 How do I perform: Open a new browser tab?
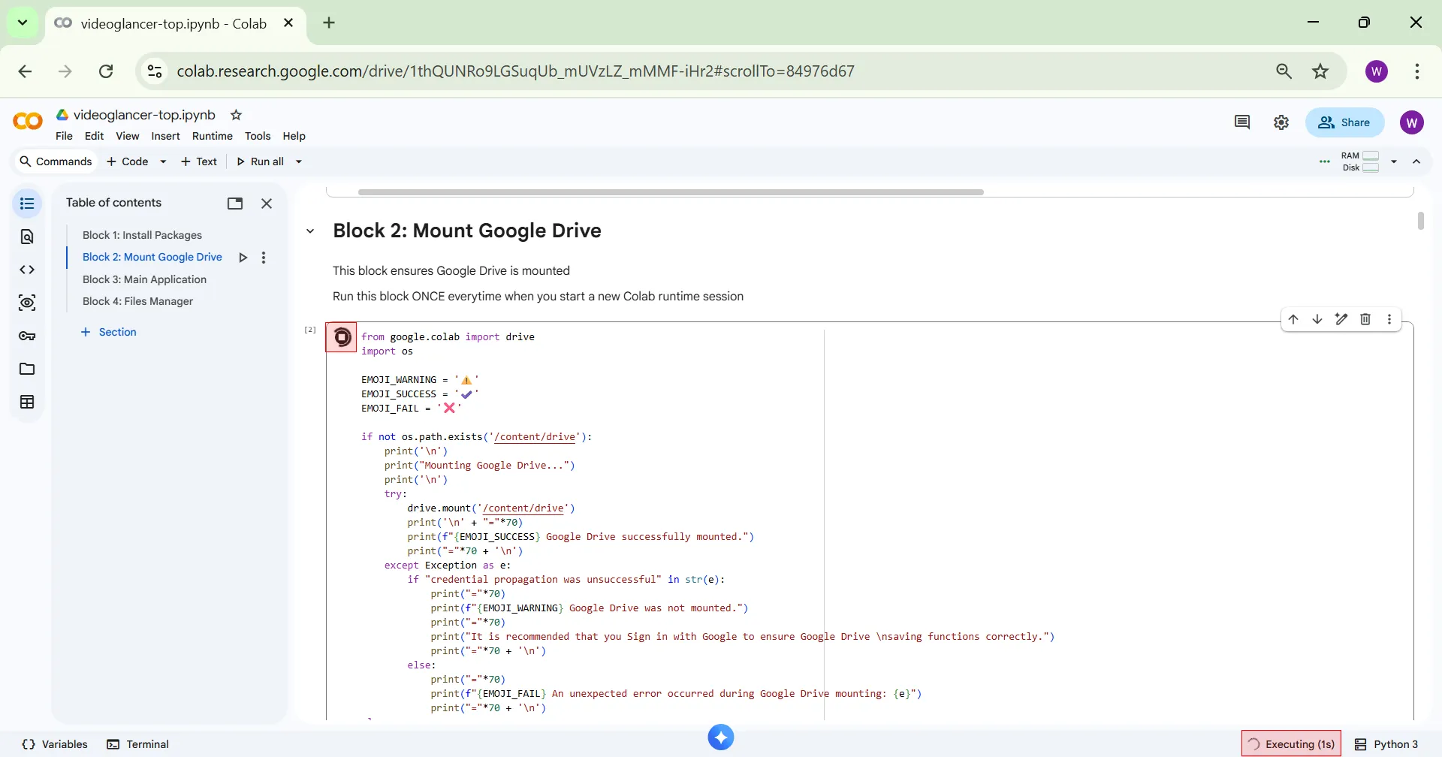click(329, 23)
